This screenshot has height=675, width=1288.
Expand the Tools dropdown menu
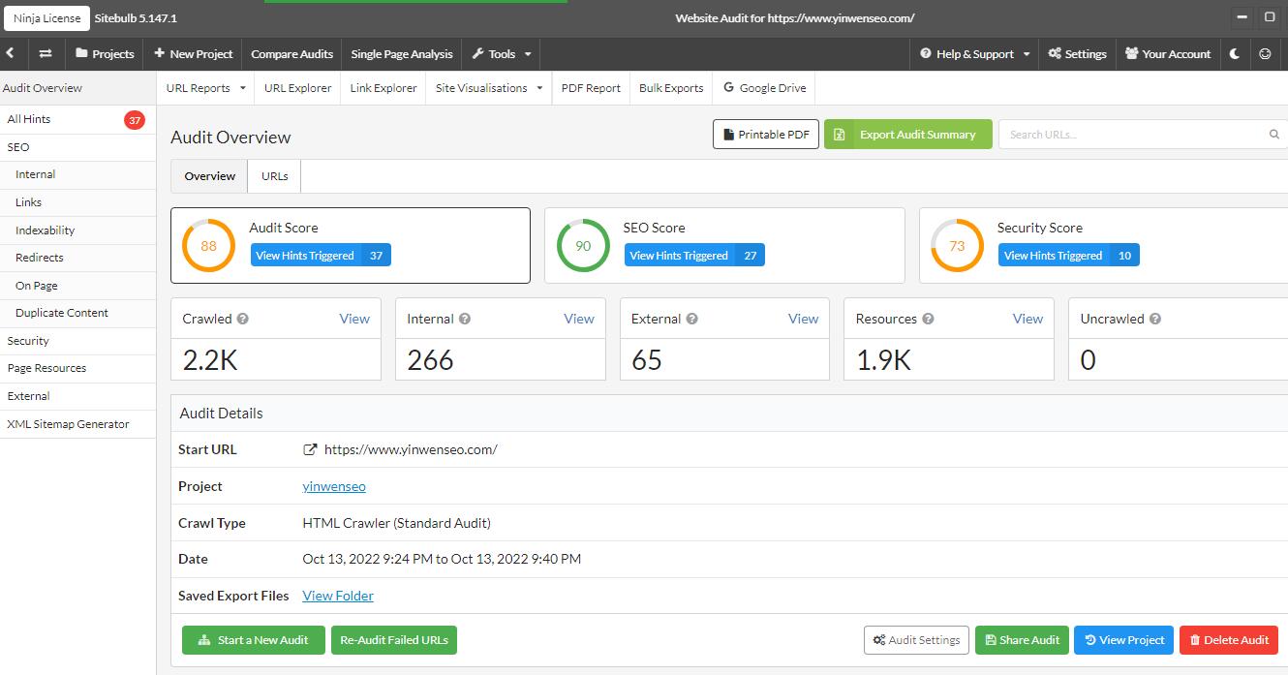coord(502,54)
